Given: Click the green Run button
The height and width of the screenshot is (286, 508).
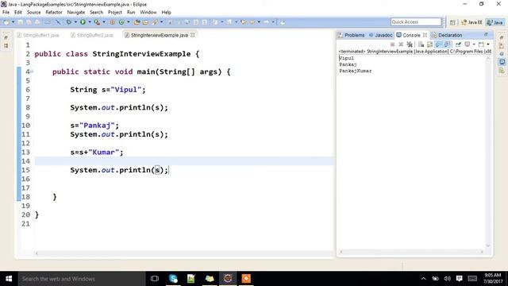Looking at the screenshot, I should click(x=83, y=22).
